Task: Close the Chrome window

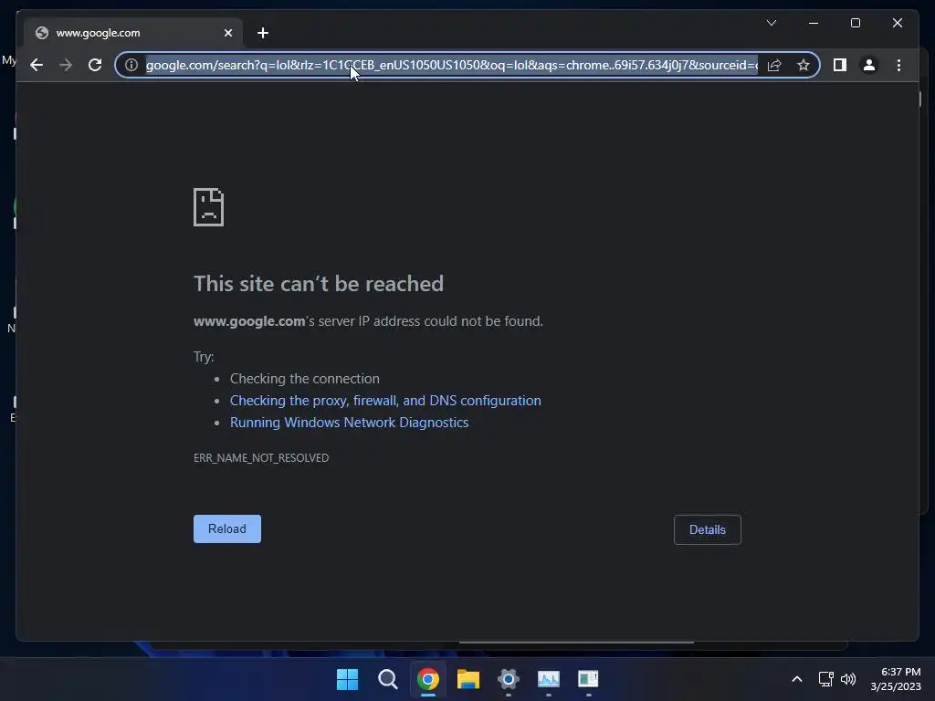Action: click(897, 23)
